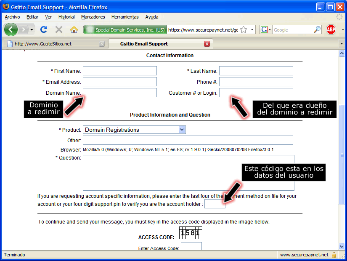Click the padlock security icon in status bar
Image resolution: width=347 pixels, height=261 pixels.
(334, 255)
